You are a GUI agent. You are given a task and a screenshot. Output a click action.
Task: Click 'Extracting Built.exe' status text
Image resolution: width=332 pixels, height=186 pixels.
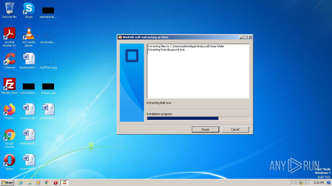pos(159,103)
